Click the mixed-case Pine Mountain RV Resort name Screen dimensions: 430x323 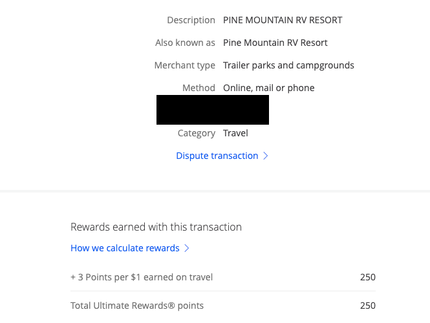(x=275, y=43)
